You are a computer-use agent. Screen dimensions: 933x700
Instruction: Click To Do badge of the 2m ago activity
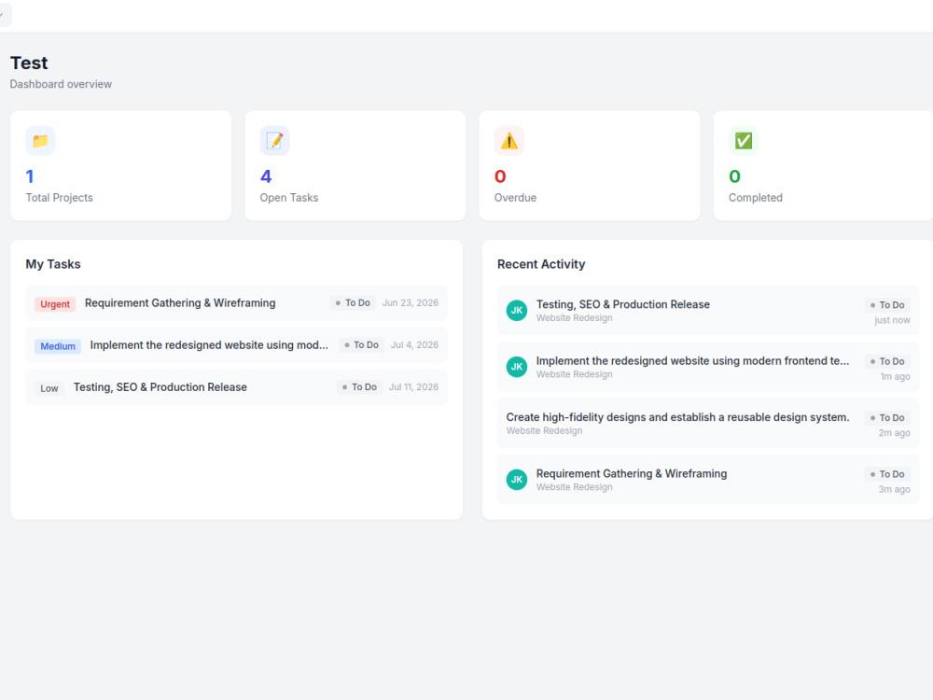pos(887,418)
